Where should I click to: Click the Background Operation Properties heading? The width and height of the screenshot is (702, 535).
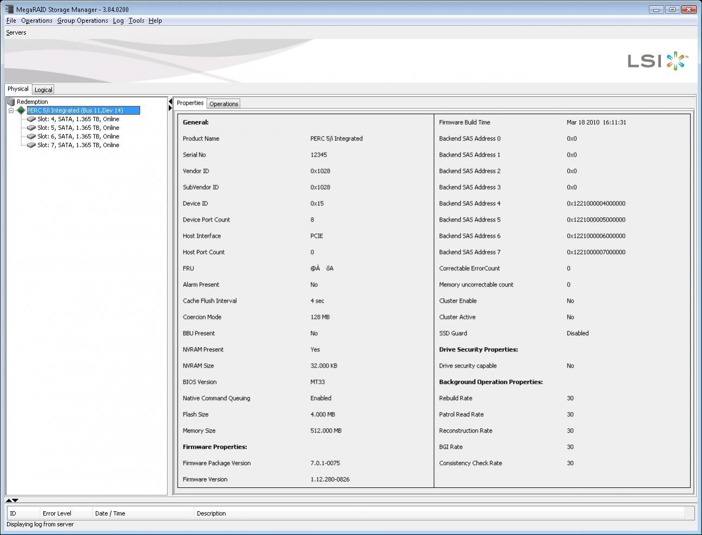coord(491,382)
